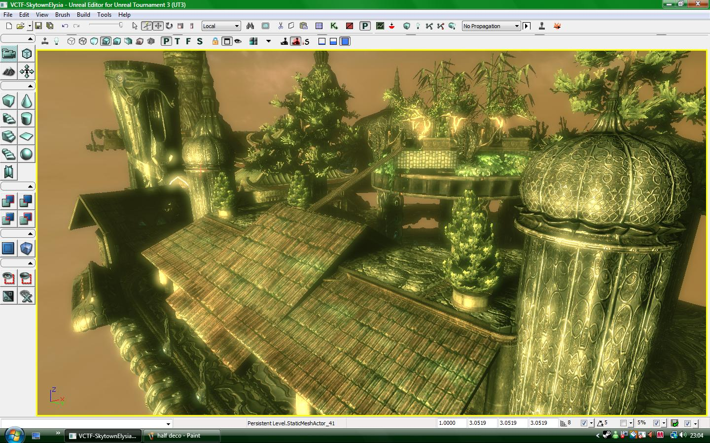Select the Sphere brush builder

(26, 155)
